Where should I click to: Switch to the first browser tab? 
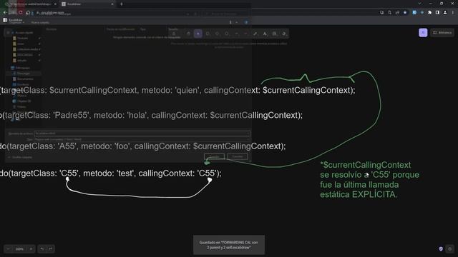point(31,4)
